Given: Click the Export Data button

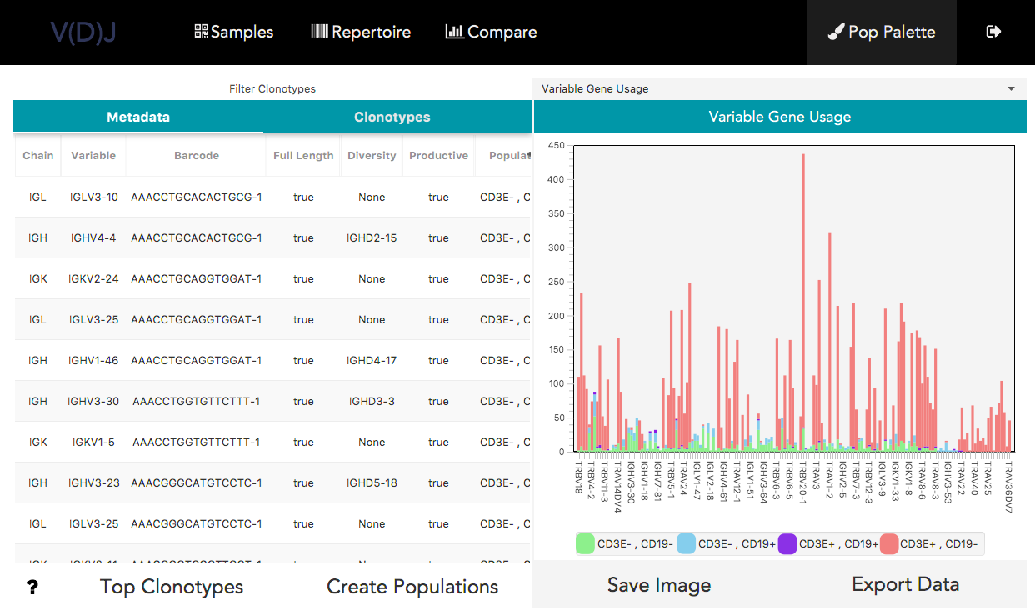Looking at the screenshot, I should pos(905,585).
